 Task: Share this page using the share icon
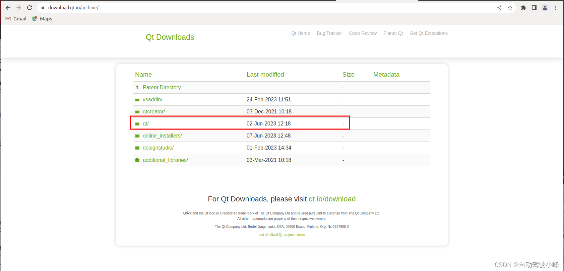(499, 8)
